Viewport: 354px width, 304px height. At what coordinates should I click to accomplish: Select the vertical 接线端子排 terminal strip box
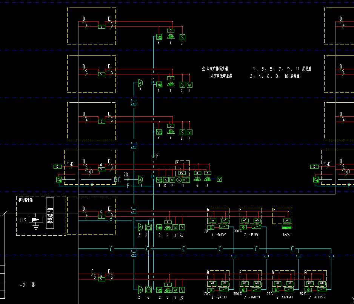coord(50,213)
